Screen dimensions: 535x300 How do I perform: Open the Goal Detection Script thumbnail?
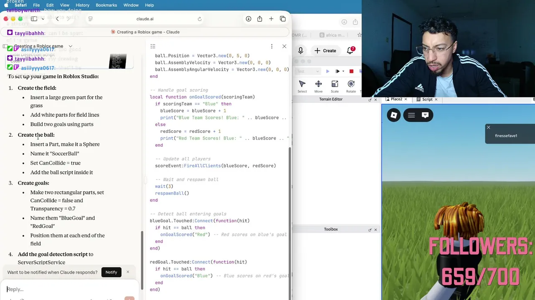point(117,61)
